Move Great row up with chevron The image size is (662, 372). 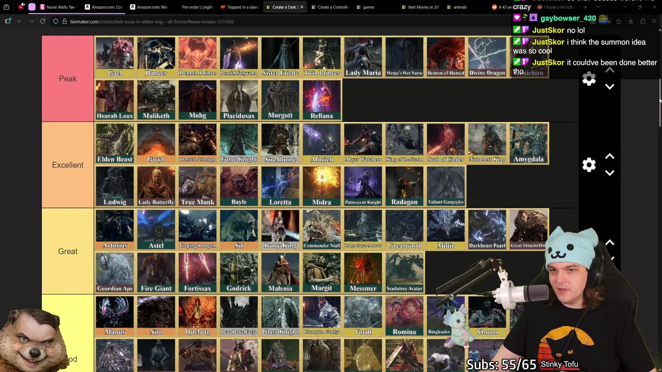click(610, 243)
